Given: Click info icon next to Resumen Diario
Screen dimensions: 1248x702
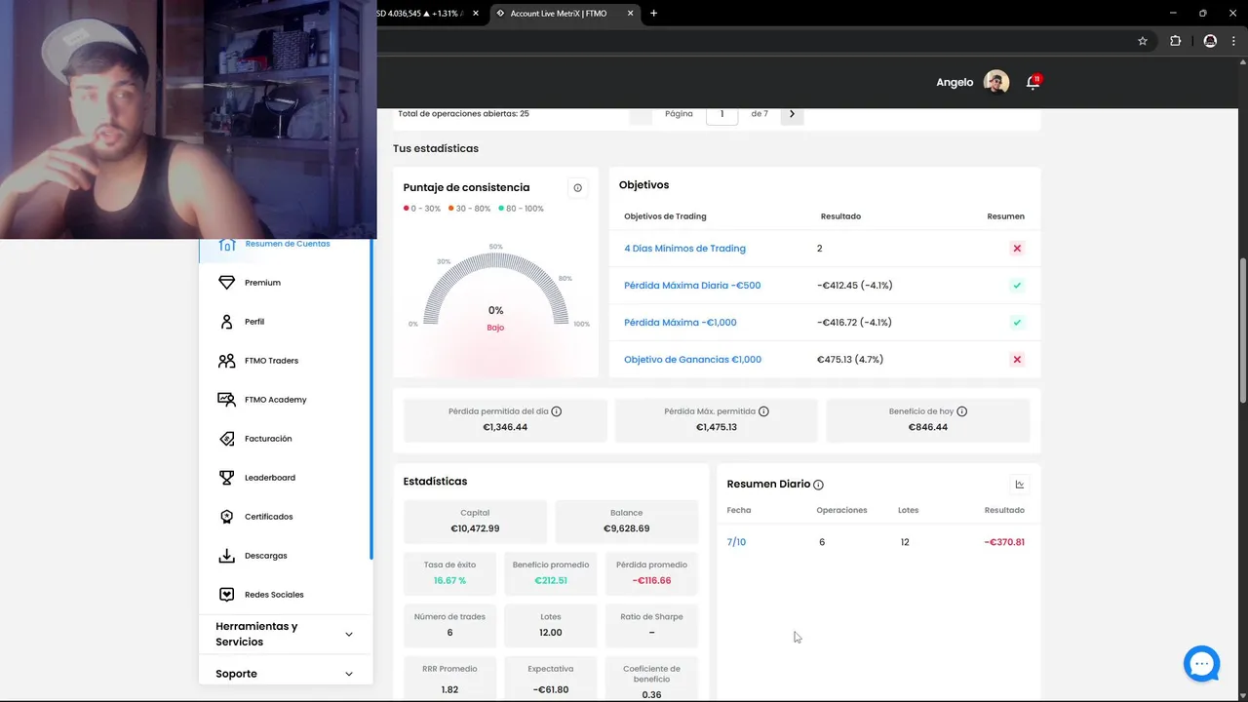Looking at the screenshot, I should [x=819, y=485].
